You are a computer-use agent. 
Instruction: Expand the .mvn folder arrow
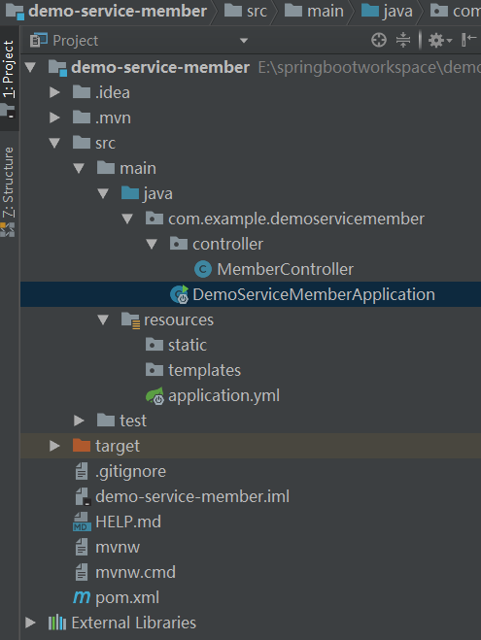click(x=54, y=118)
